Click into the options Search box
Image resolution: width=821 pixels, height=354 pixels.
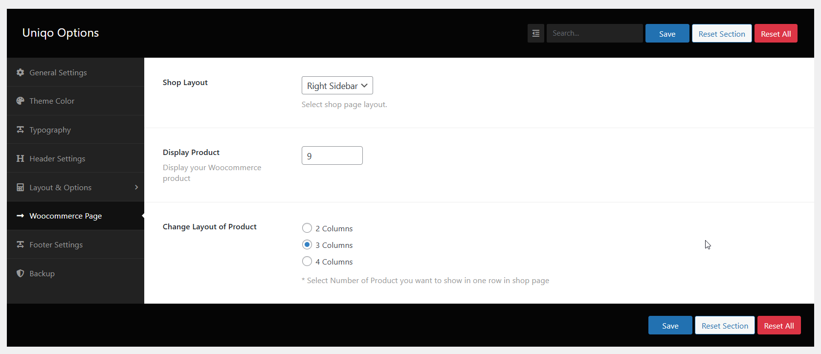[x=594, y=33]
